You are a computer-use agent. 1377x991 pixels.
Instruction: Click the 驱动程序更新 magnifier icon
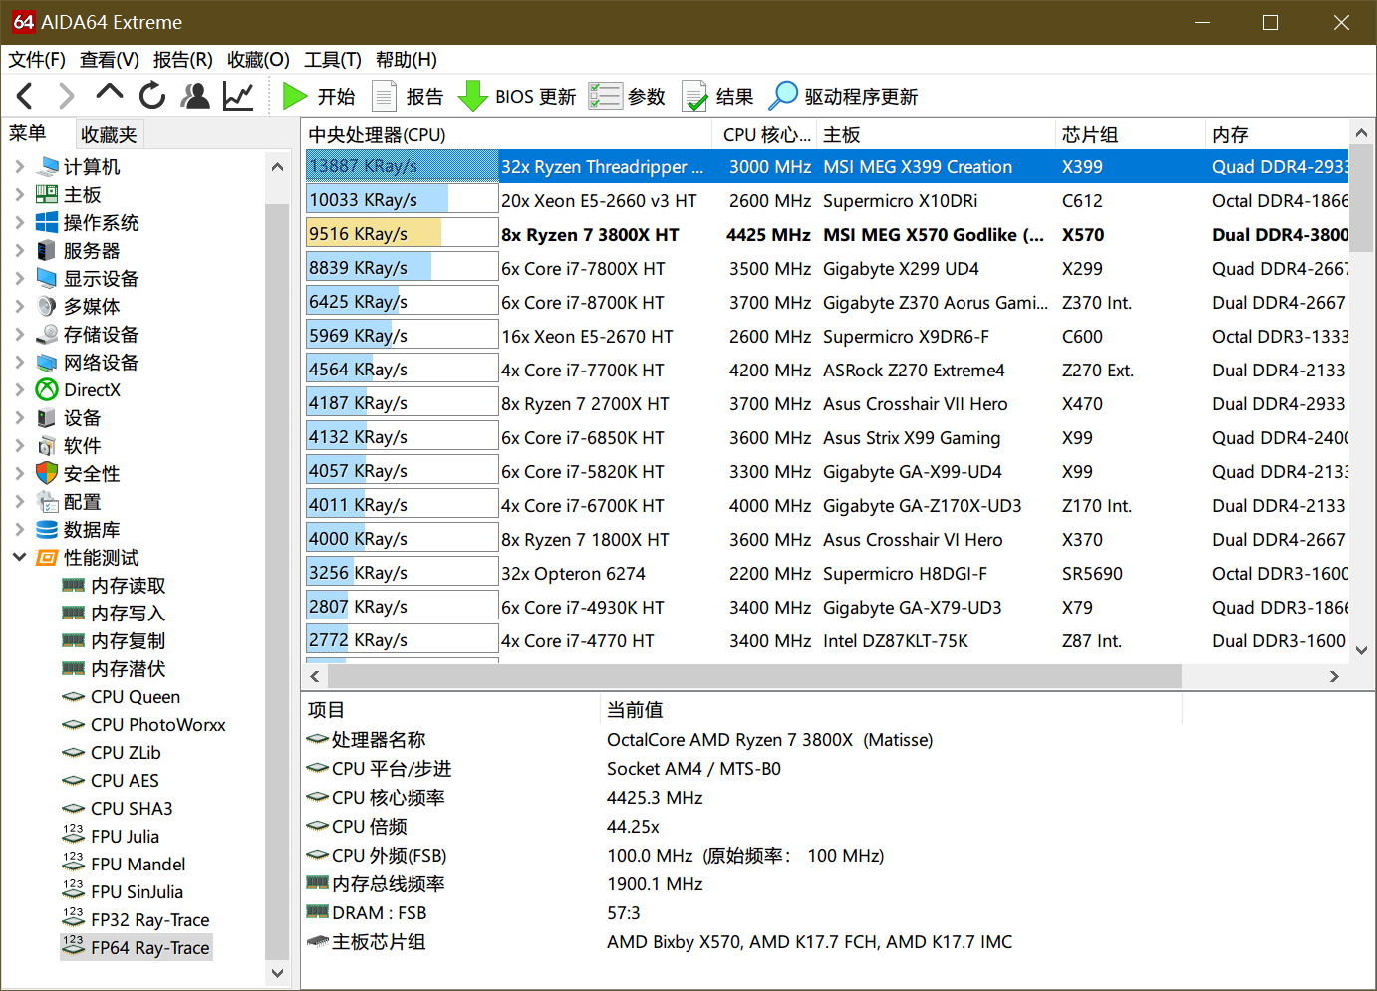[x=784, y=96]
